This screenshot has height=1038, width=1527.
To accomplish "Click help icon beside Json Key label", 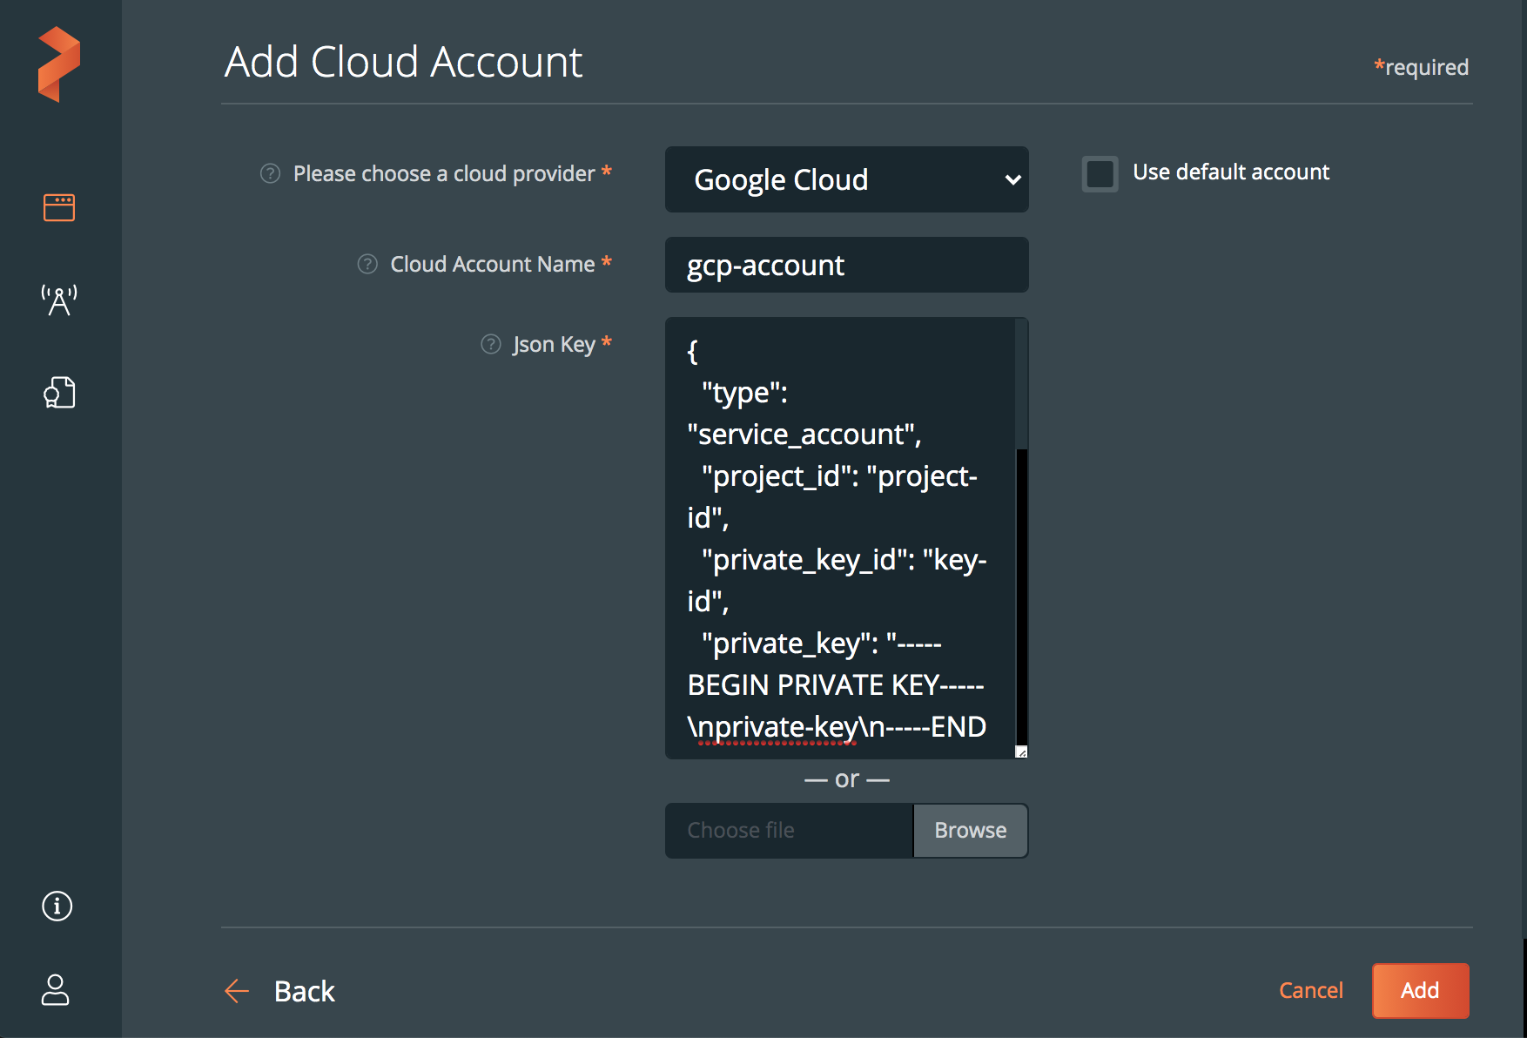I will pyautogui.click(x=491, y=345).
